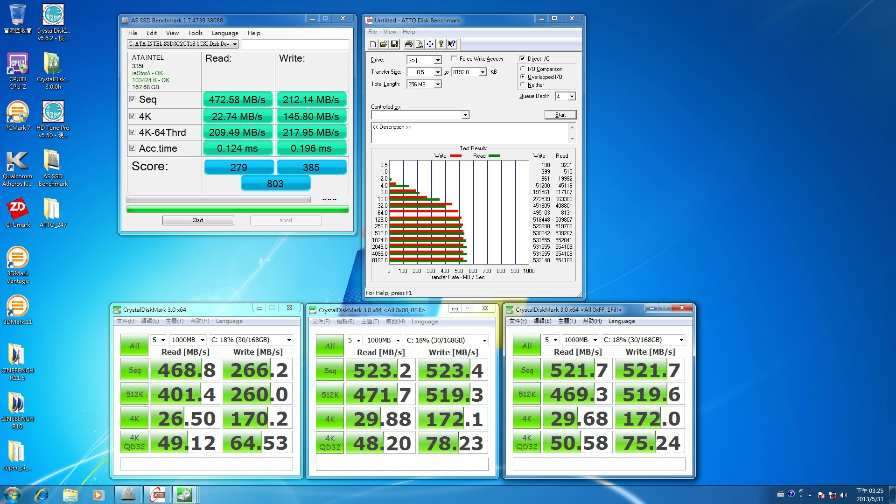Click the Save icon in ATTO toolbar

pos(394,44)
